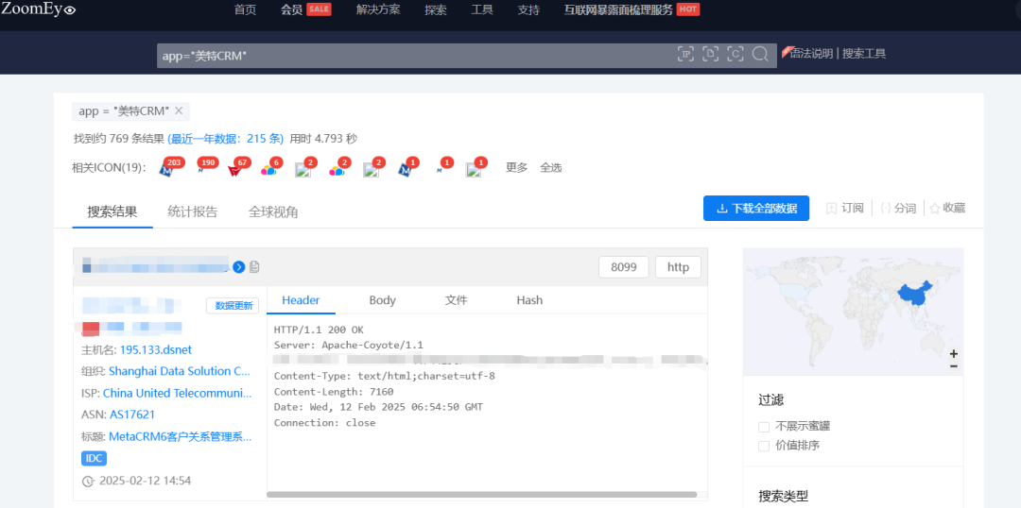The width and height of the screenshot is (1021, 508).
Task: Select the Header tab in result
Action: (301, 300)
